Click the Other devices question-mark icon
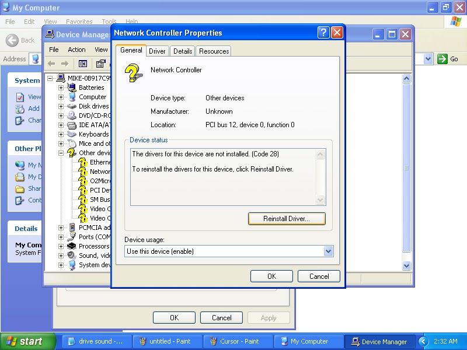The image size is (467, 350). [x=72, y=153]
